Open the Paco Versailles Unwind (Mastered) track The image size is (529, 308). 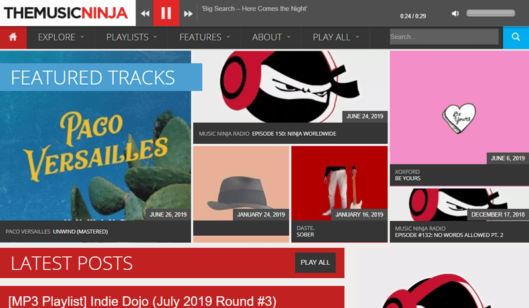click(57, 232)
